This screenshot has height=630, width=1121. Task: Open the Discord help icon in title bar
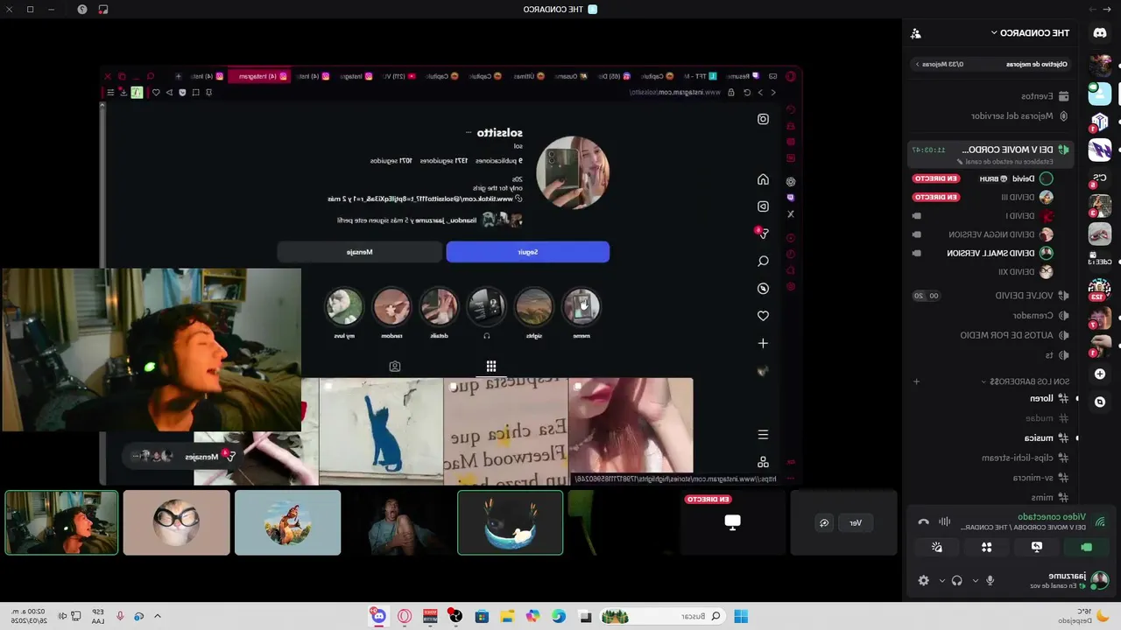click(x=82, y=9)
